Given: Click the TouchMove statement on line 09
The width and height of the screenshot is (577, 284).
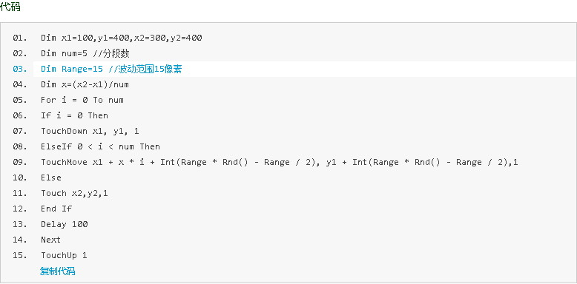Looking at the screenshot, I should (280, 162).
